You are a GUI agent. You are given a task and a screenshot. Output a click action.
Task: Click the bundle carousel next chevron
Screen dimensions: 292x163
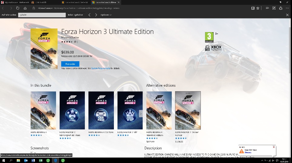(x=141, y=114)
